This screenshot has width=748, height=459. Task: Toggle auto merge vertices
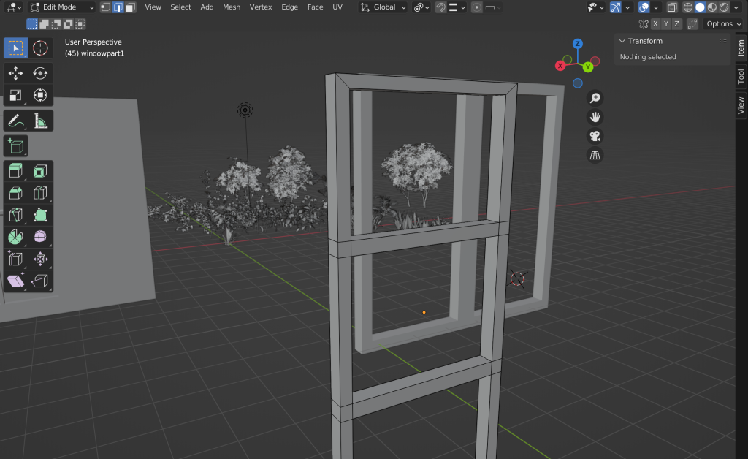click(x=692, y=24)
